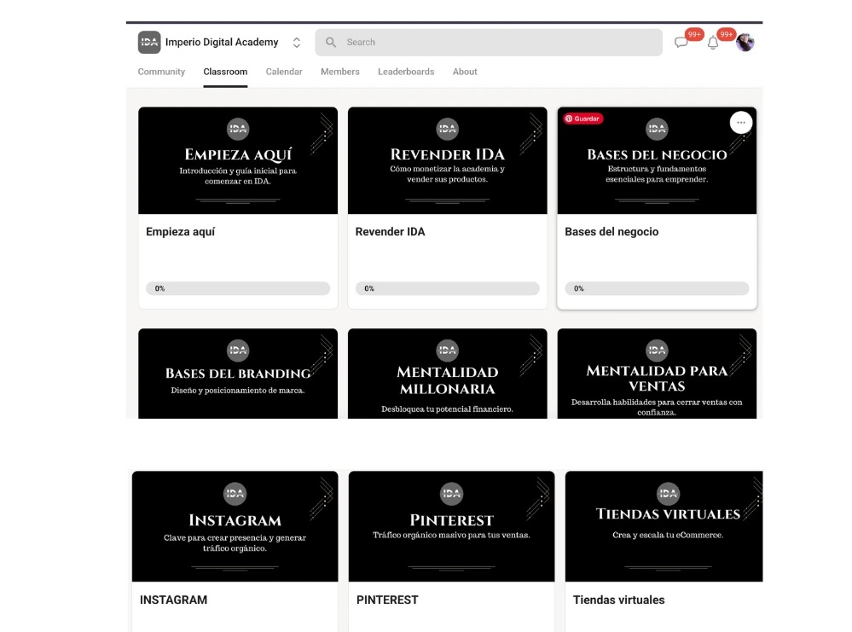Click the IDA academy logo icon

point(149,43)
